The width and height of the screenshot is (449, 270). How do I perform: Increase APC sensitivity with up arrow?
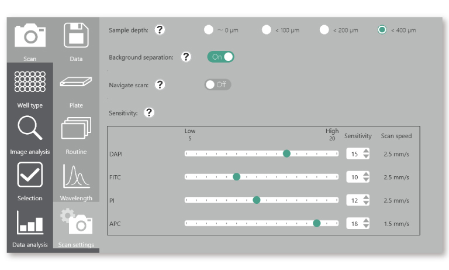pos(367,220)
